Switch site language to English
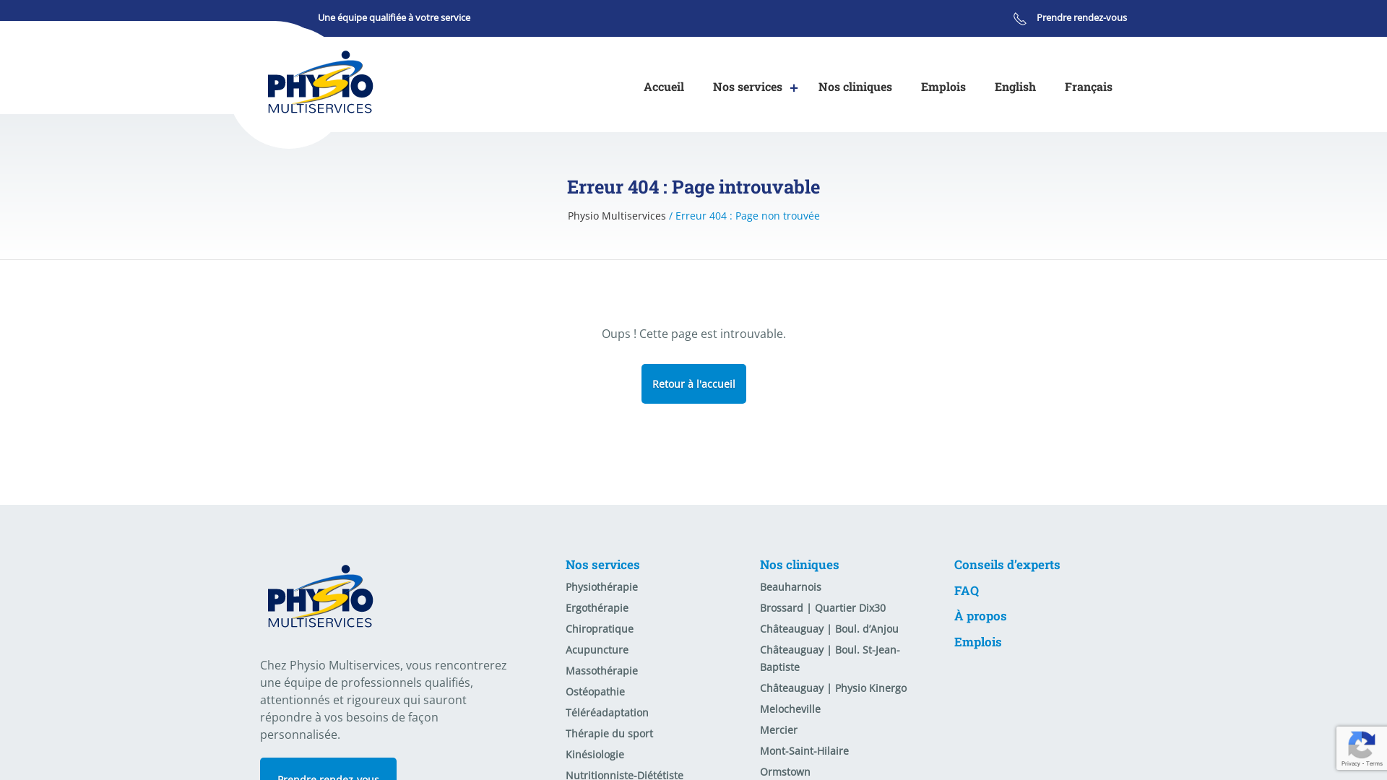Screen dimensions: 1387x780 click(1014, 87)
